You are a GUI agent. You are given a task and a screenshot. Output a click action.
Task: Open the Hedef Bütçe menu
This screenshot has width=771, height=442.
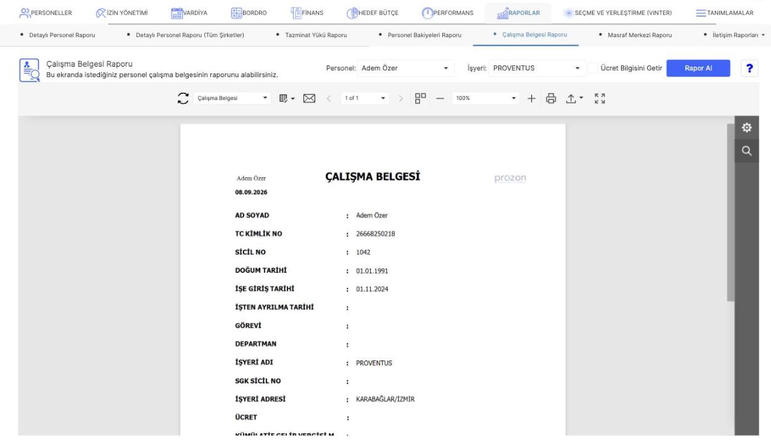(374, 14)
